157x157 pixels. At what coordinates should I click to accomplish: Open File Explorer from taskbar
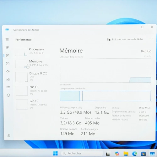126,154
